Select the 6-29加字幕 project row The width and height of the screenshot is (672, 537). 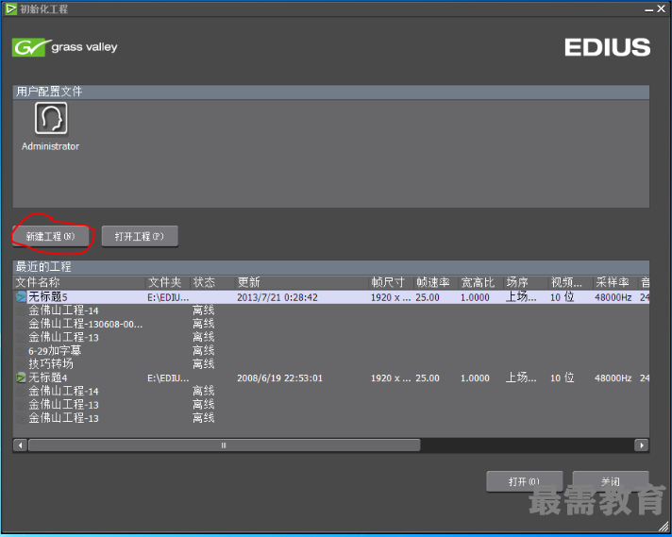pyautogui.click(x=331, y=350)
